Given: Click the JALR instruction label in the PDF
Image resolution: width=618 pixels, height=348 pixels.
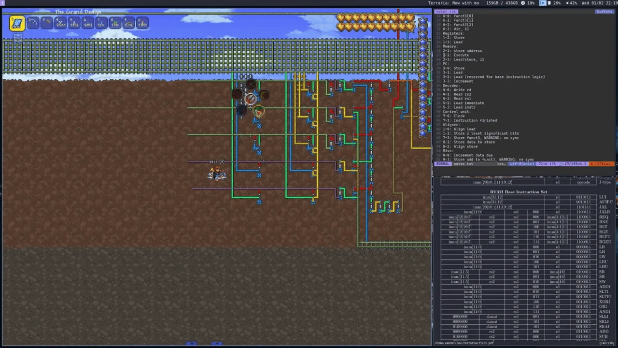Looking at the screenshot, I should point(604,212).
